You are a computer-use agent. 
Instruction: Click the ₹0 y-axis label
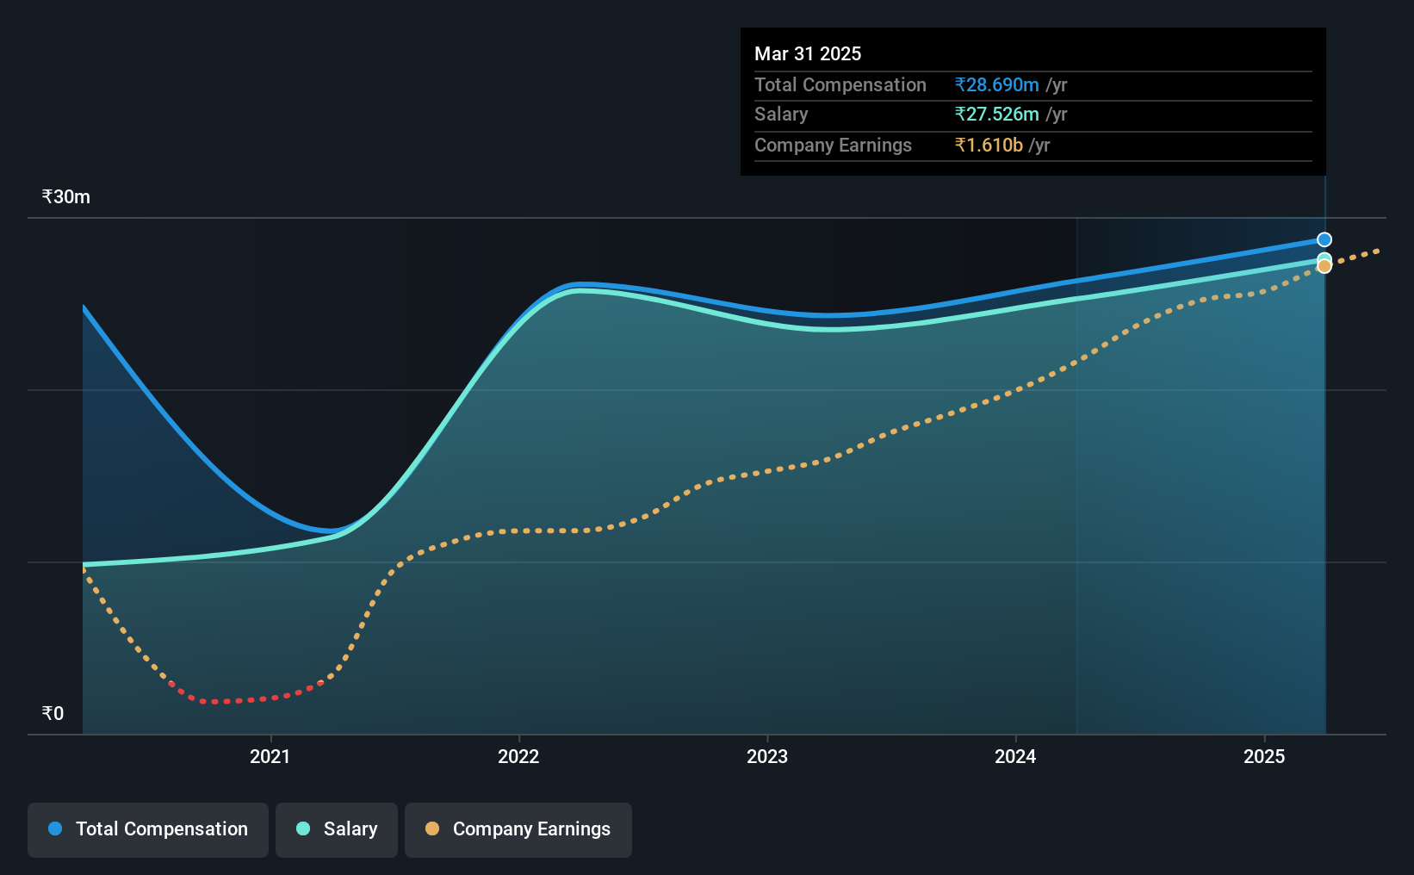coord(53,713)
